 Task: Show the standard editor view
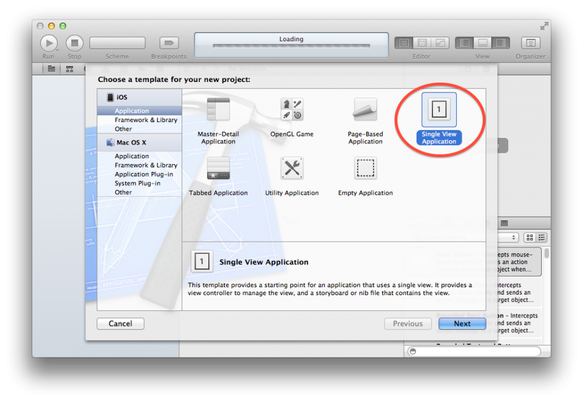(x=403, y=43)
